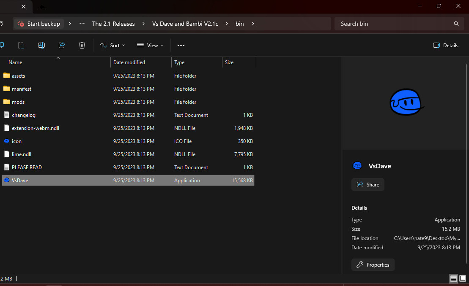Click the VsDave preview thumbnail image
Image resolution: width=469 pixels, height=286 pixels.
[x=406, y=102]
